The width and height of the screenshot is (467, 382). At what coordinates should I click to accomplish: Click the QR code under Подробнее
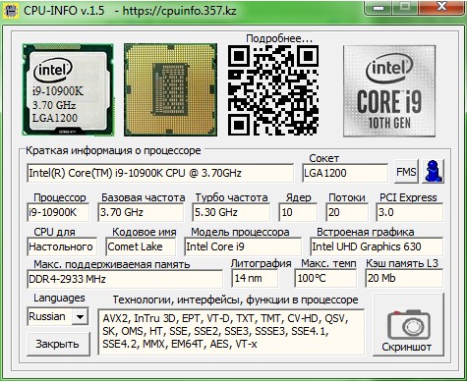point(273,90)
